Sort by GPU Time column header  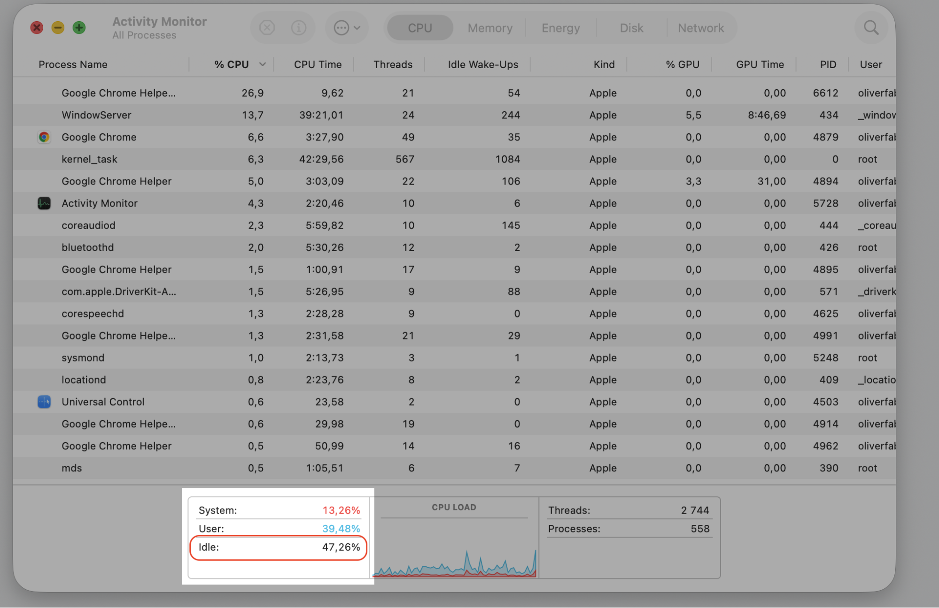760,64
